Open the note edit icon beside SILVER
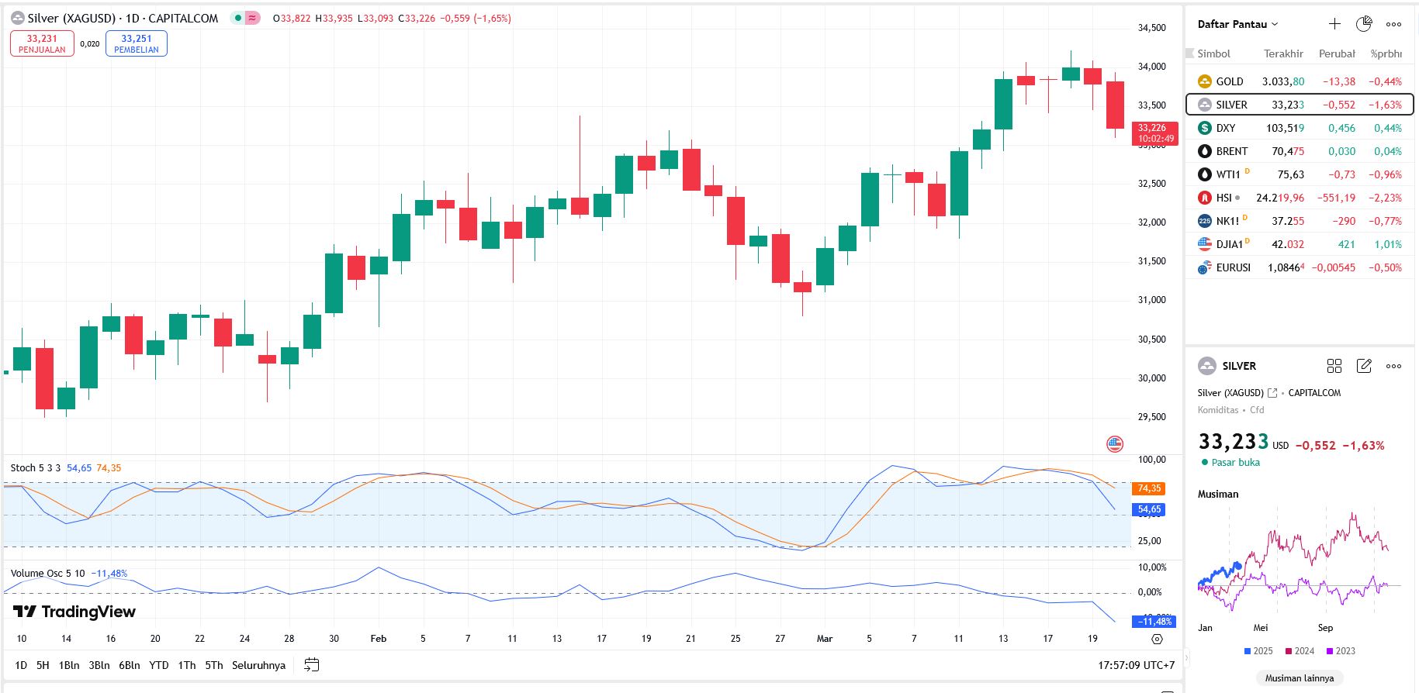Viewport: 1419px width, 693px height. [x=1364, y=366]
